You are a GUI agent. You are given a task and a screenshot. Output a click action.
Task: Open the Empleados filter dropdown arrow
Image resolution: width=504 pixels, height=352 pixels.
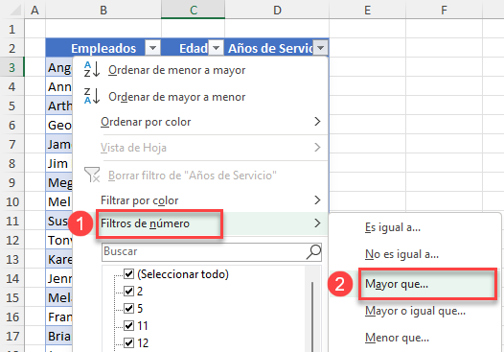coord(152,48)
